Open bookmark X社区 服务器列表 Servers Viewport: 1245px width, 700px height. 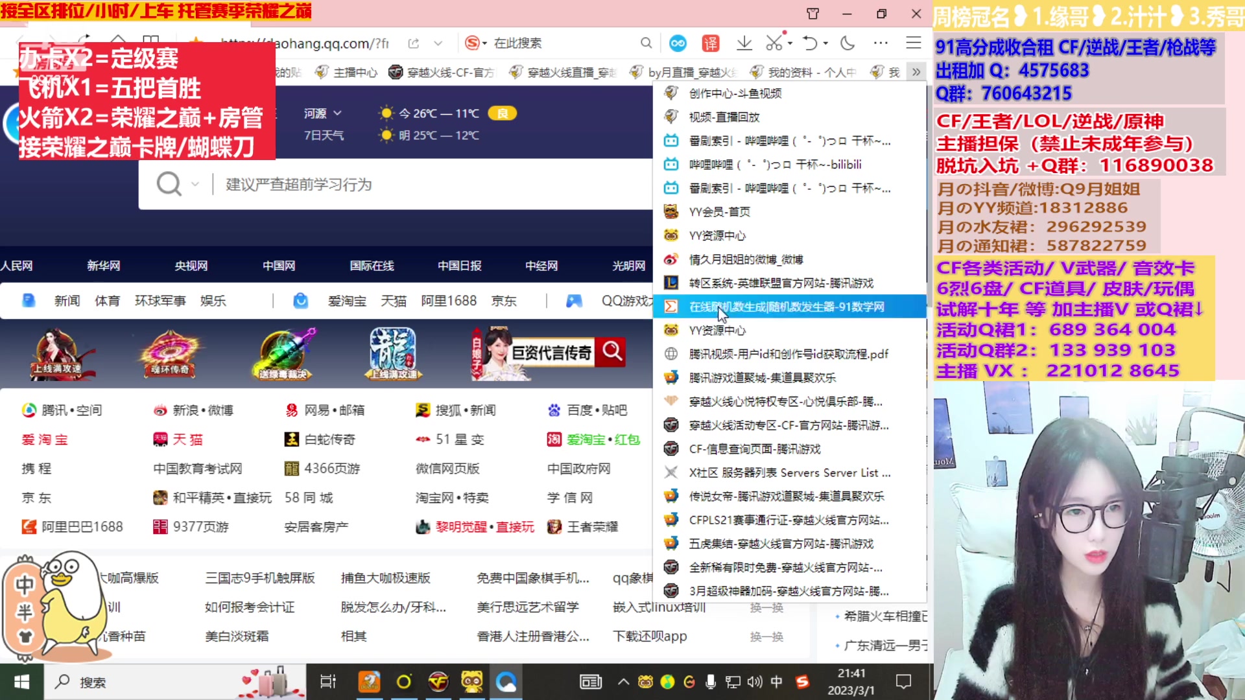[x=789, y=472]
